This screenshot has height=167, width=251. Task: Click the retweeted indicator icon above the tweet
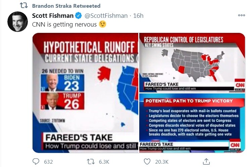coord(24,6)
